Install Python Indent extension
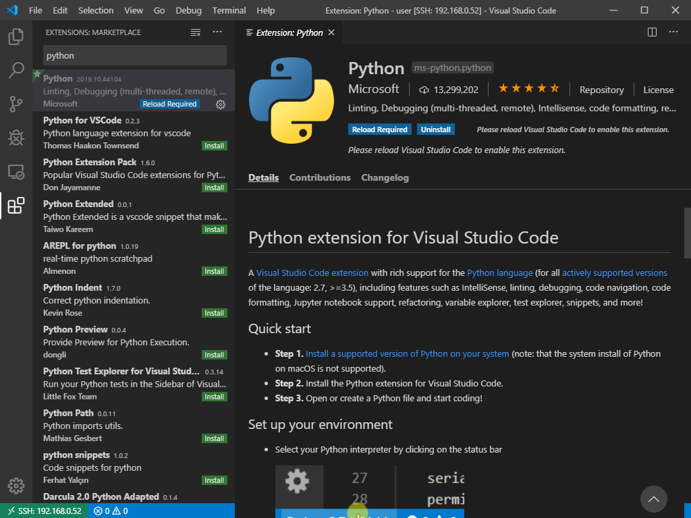Image resolution: width=691 pixels, height=518 pixels. [x=214, y=313]
